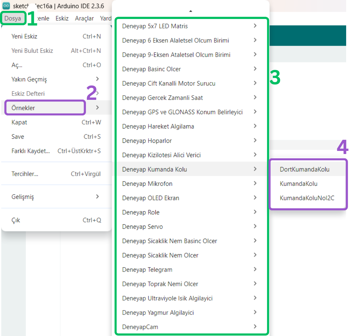353x336 pixels.
Task: Open Deneyap Sicaklik Nem Olcer examples
Action: coord(191,255)
